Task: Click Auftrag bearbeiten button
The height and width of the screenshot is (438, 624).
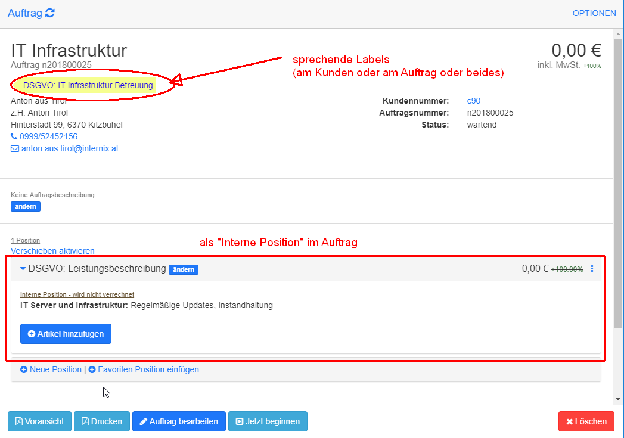Action: point(179,421)
